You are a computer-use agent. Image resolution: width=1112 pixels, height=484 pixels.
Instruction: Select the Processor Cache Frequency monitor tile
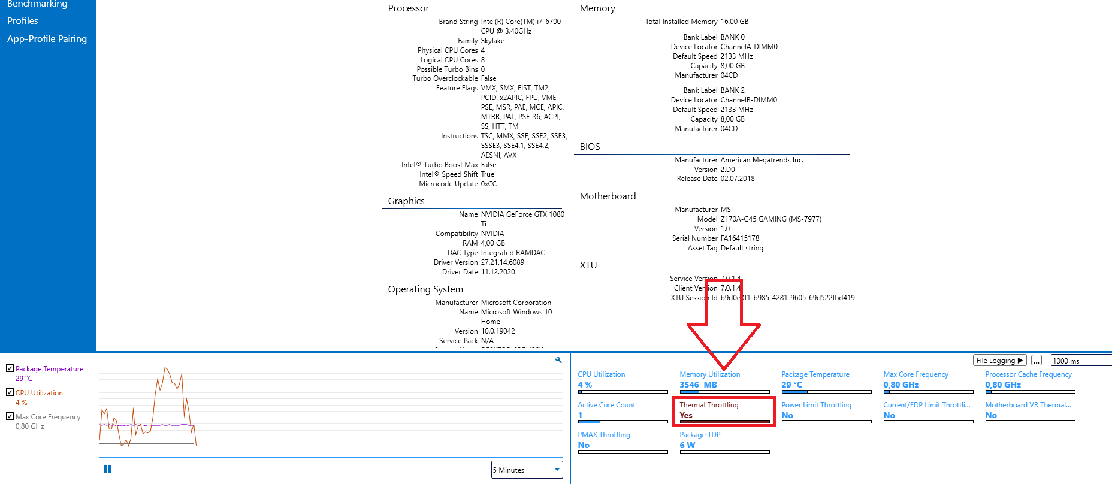pyautogui.click(x=1030, y=382)
